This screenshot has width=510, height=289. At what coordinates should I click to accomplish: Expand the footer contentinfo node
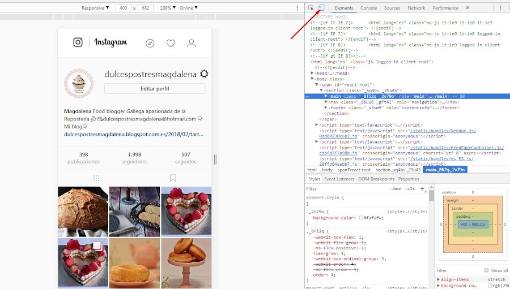[x=326, y=107]
